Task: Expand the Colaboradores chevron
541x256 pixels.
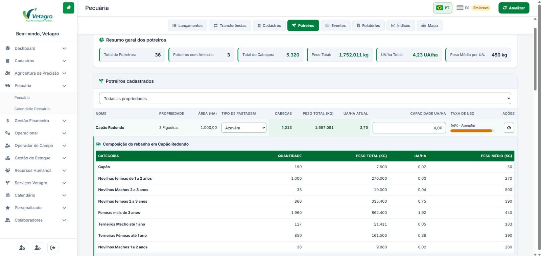Action: pos(64,220)
